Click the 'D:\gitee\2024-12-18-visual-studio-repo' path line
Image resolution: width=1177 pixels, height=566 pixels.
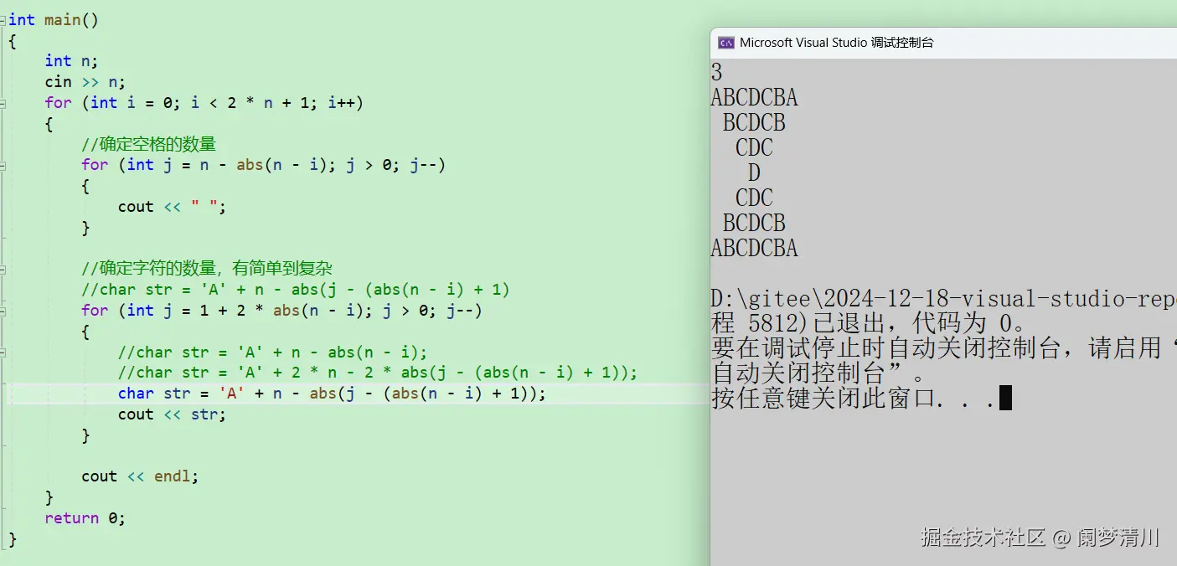coord(943,299)
